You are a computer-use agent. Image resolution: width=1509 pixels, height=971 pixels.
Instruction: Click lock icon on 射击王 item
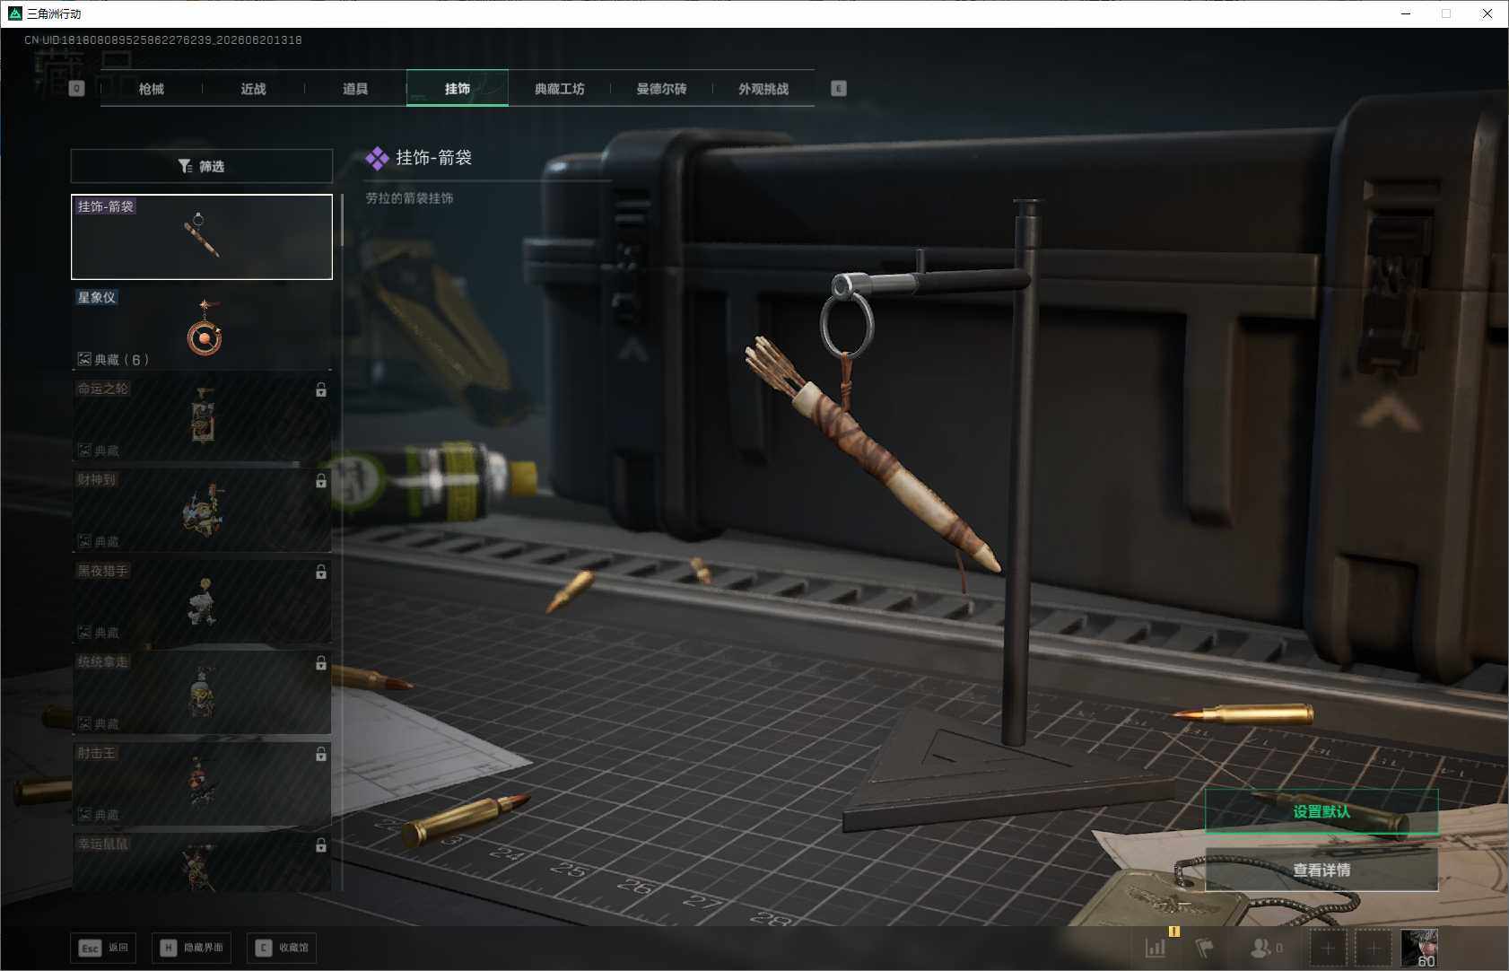coord(321,755)
